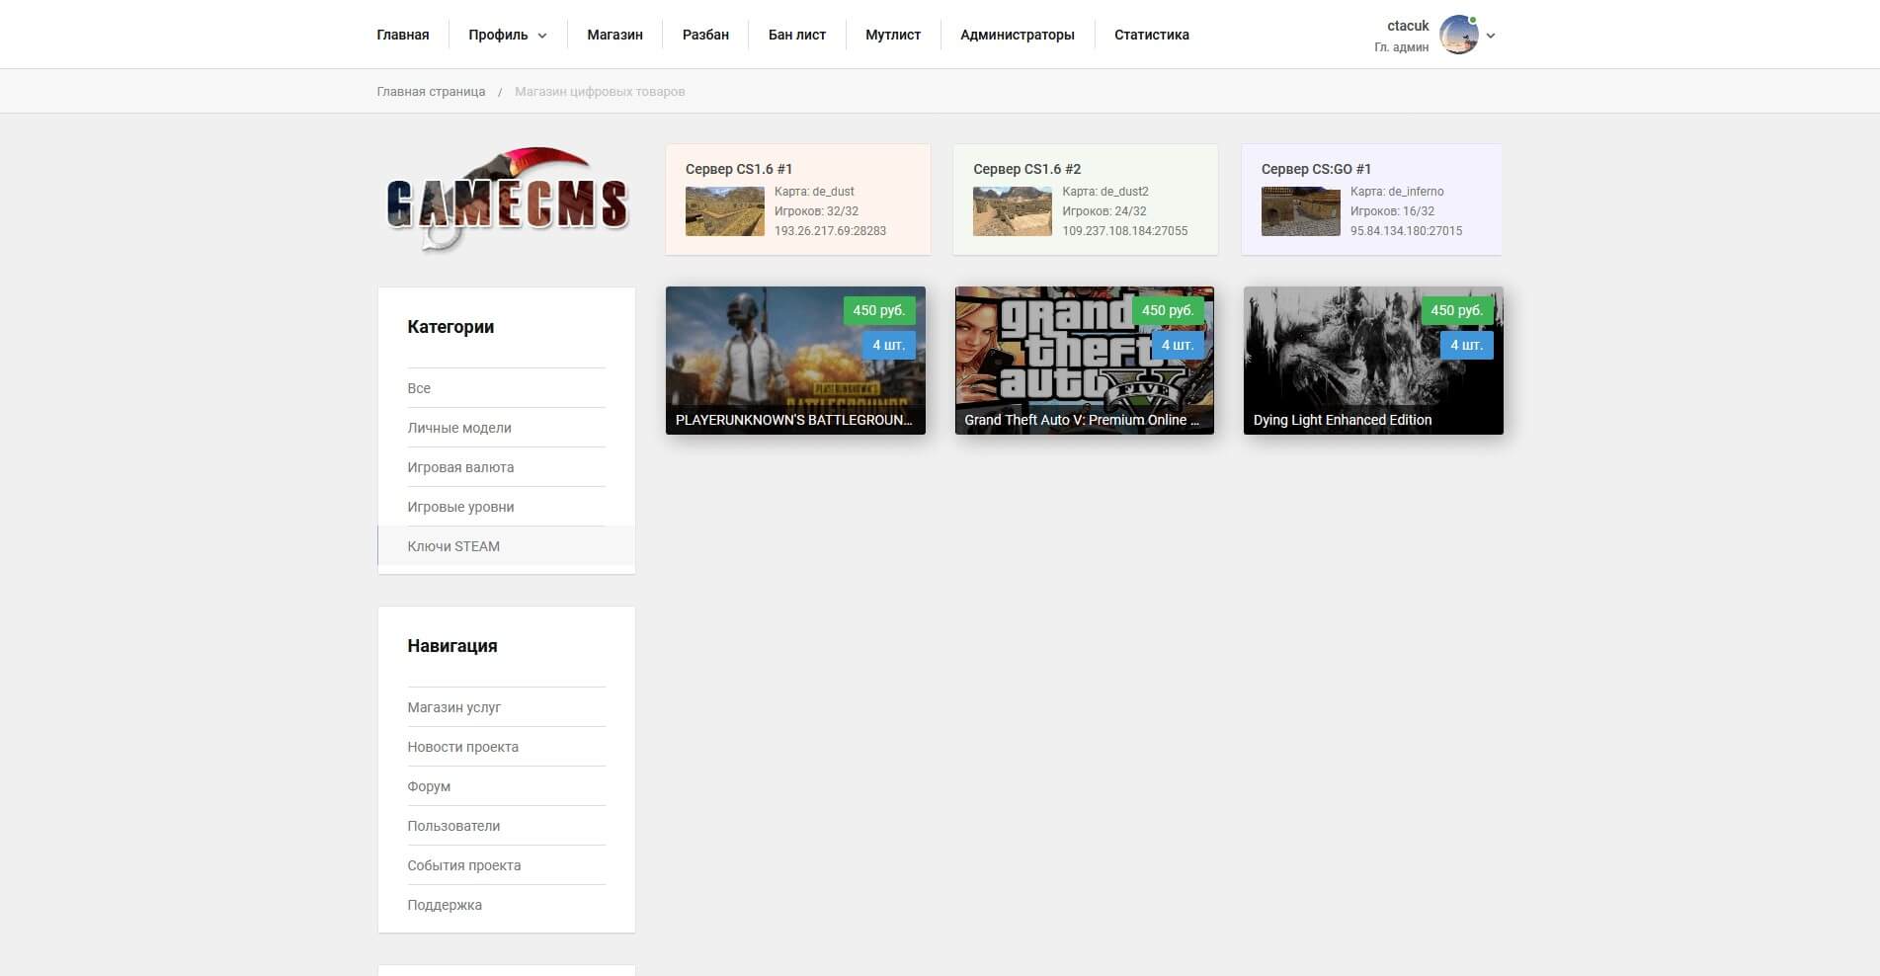Image resolution: width=1880 pixels, height=976 pixels.
Task: Select the Ключи STEAM category
Action: pyautogui.click(x=453, y=546)
